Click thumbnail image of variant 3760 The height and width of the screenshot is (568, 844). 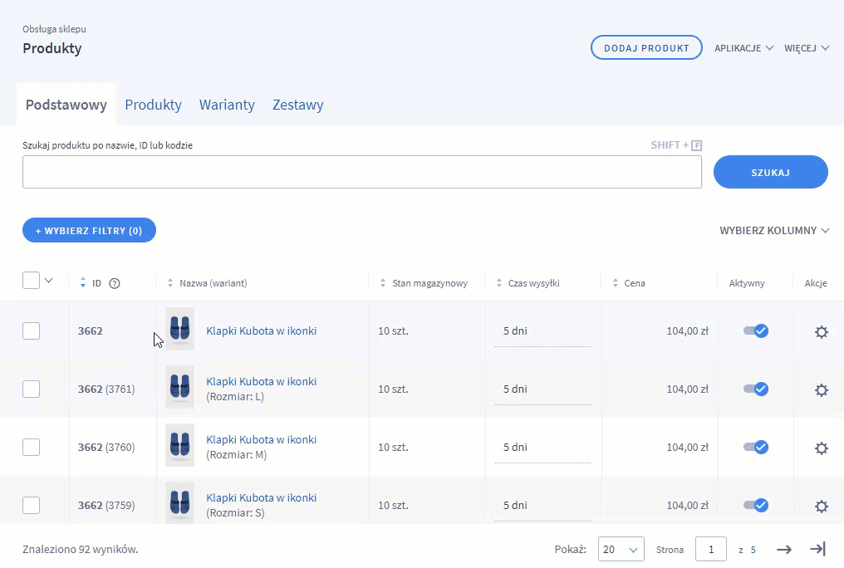point(179,445)
